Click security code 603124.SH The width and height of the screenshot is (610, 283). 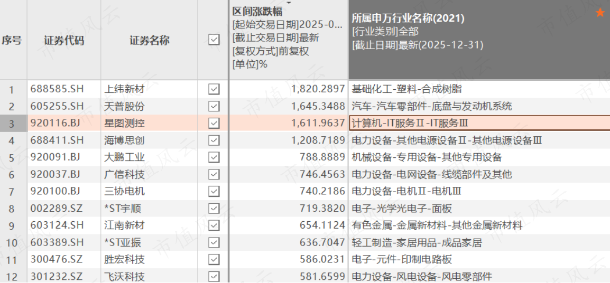(x=57, y=225)
